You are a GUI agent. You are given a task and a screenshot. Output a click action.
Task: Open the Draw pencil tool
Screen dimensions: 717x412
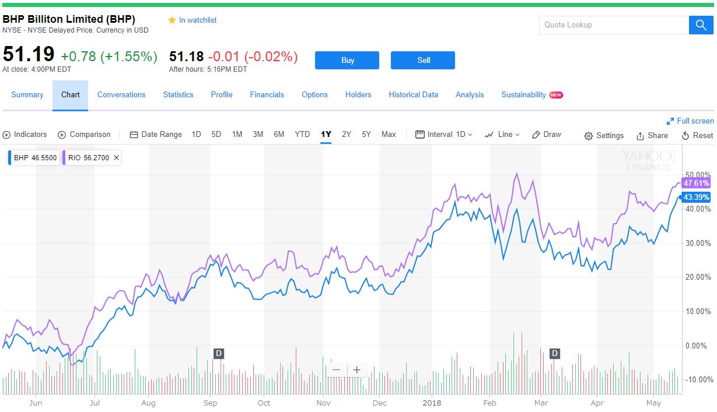tap(547, 135)
